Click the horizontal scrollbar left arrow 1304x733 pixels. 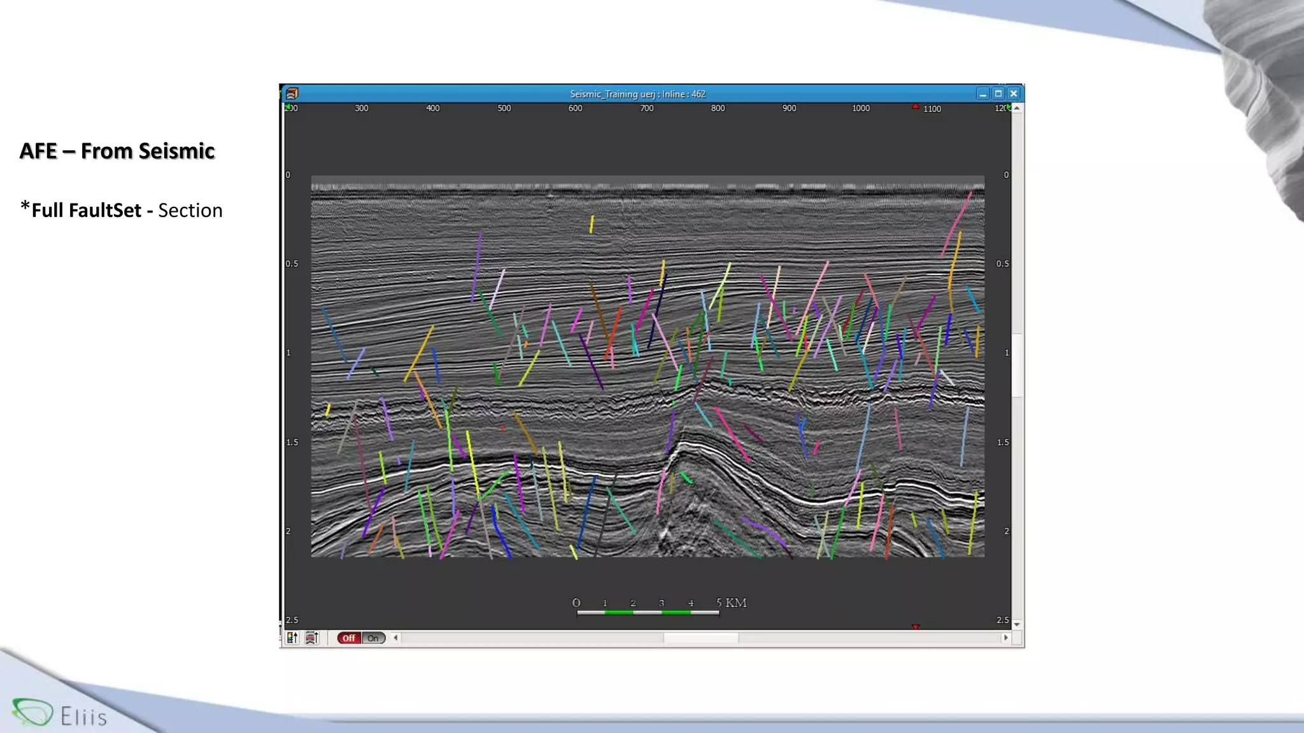pyautogui.click(x=395, y=638)
